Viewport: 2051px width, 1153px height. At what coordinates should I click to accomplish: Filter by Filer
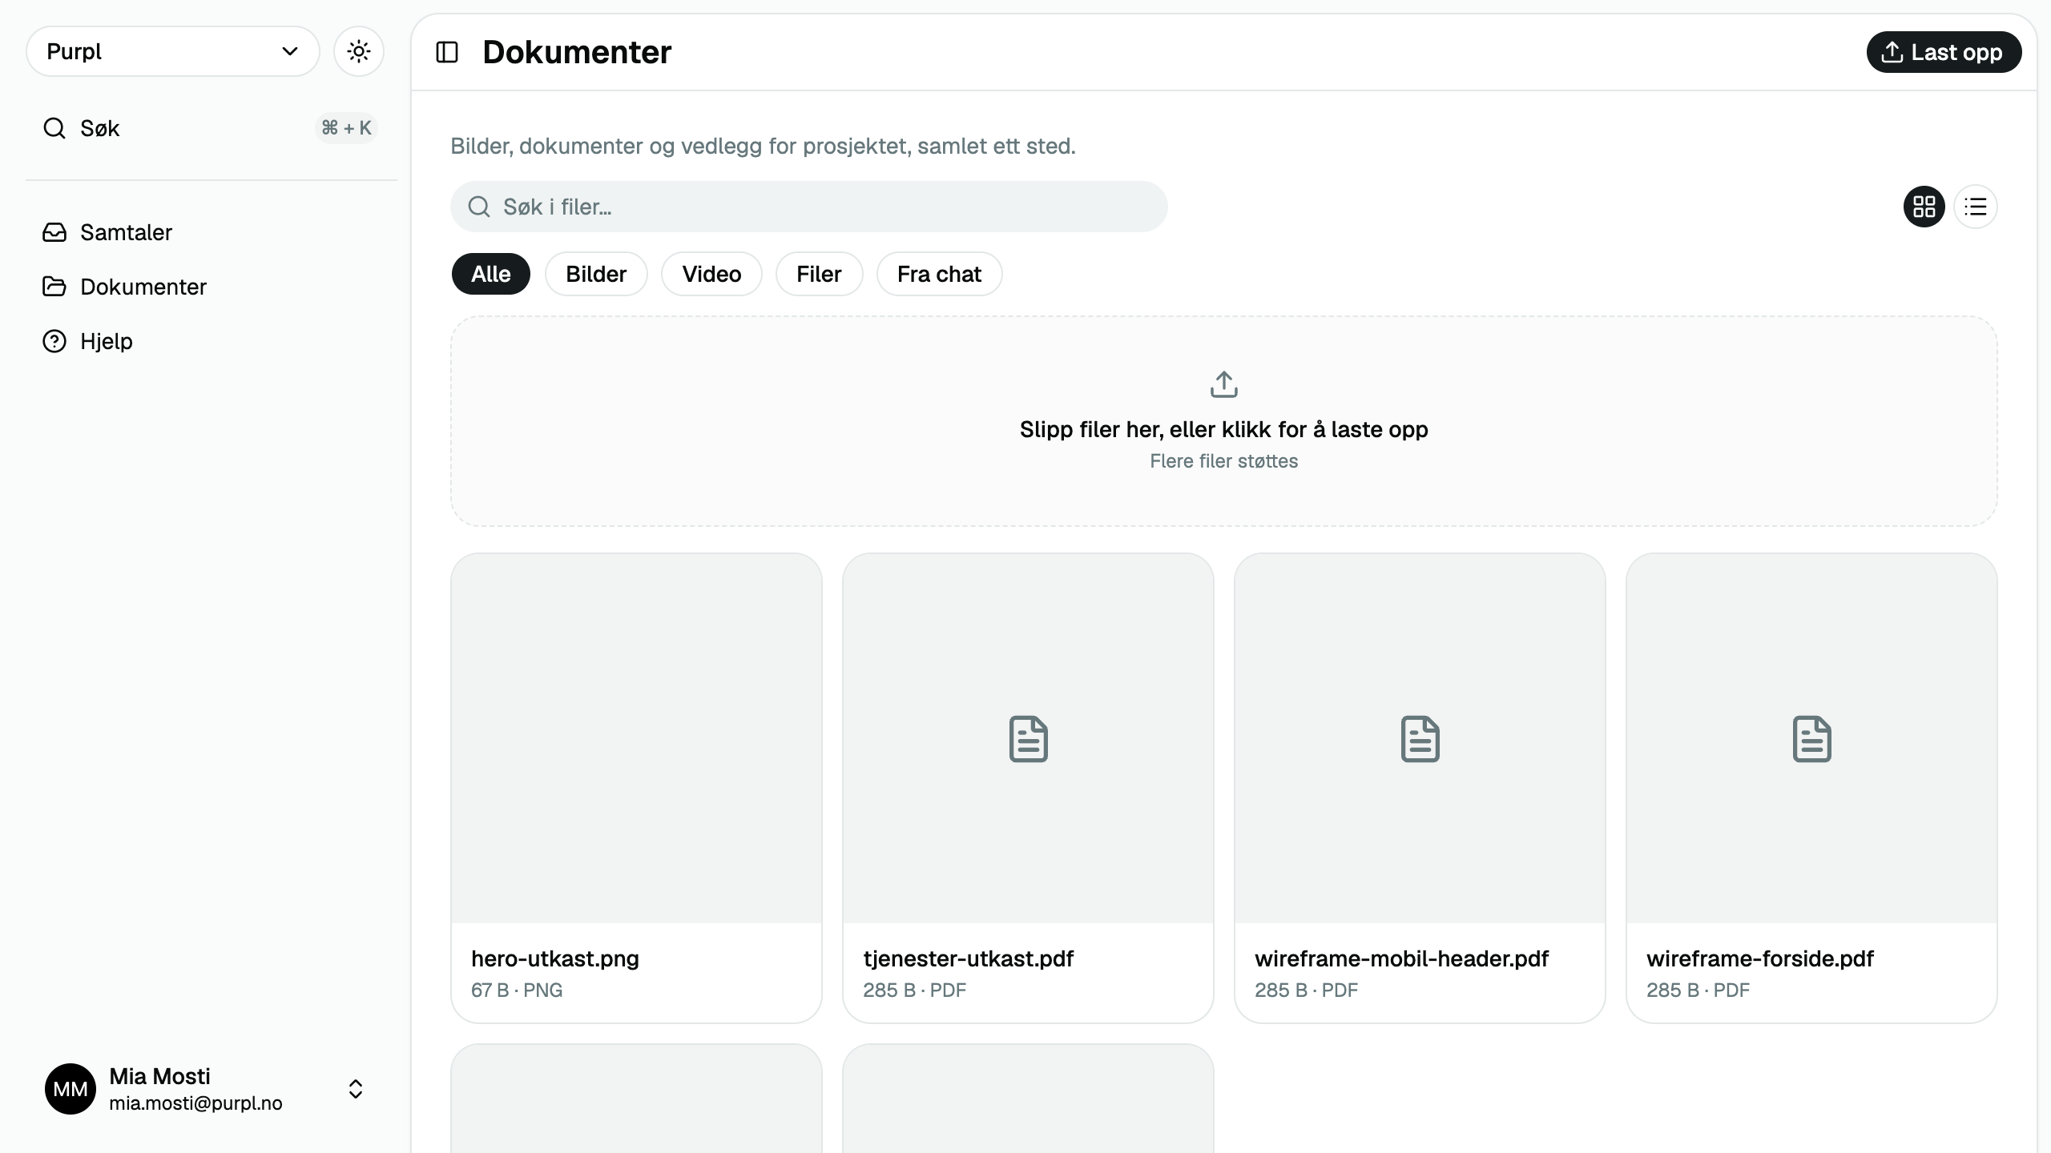pos(819,274)
